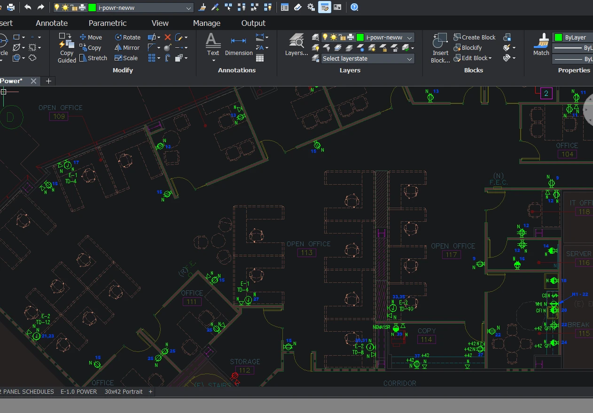This screenshot has height=413, width=593.
Task: Click the layer freeze snowflake icon in Layers row
Action: click(x=361, y=48)
